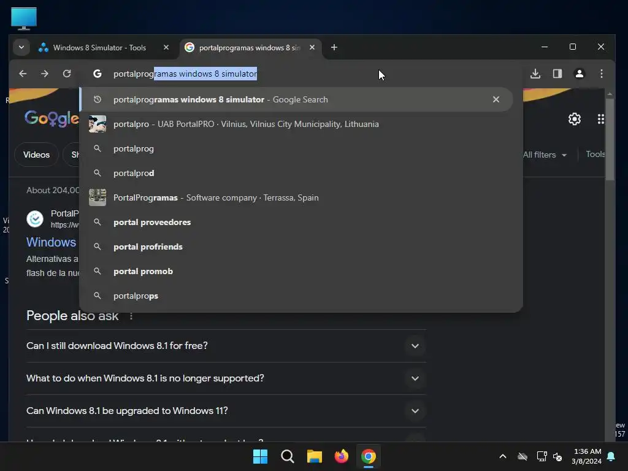Go forward using Chrome forward arrow
The width and height of the screenshot is (628, 471).
click(x=44, y=74)
